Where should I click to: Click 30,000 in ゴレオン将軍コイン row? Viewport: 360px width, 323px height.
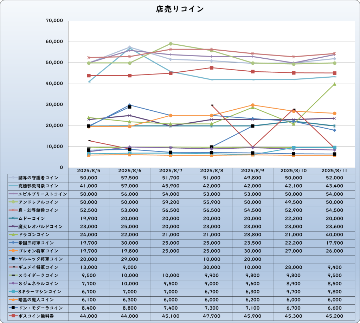click(x=252, y=251)
